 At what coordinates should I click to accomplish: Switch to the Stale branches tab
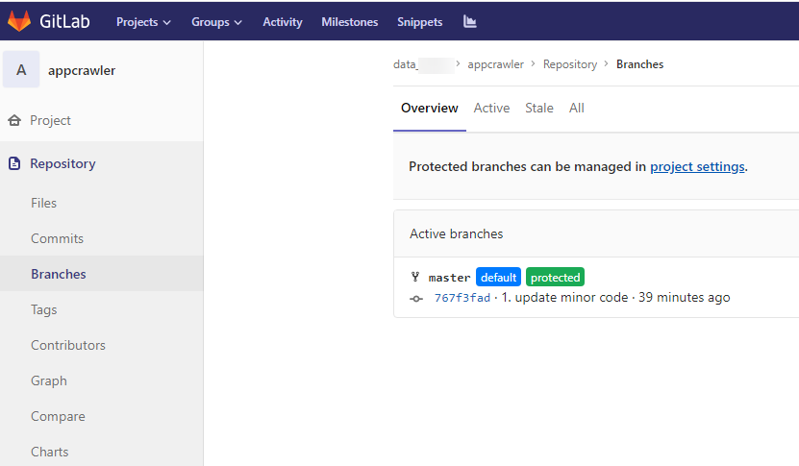(539, 108)
